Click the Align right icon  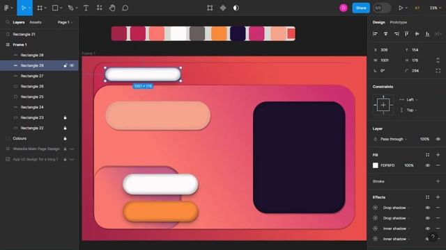coord(397,34)
